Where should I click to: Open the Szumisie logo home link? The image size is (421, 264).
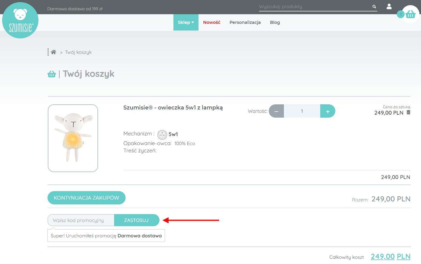coord(20,20)
